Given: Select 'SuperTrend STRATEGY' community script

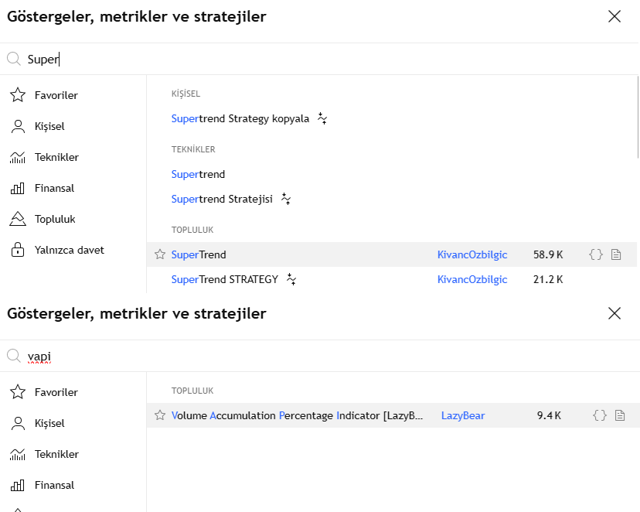Looking at the screenshot, I should pos(392,279).
